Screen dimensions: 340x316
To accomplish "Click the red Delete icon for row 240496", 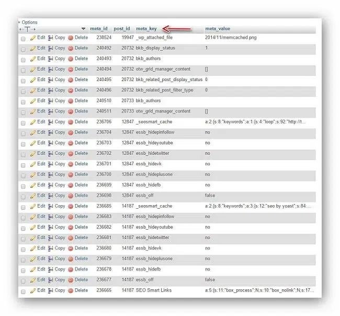I will pos(71,91).
